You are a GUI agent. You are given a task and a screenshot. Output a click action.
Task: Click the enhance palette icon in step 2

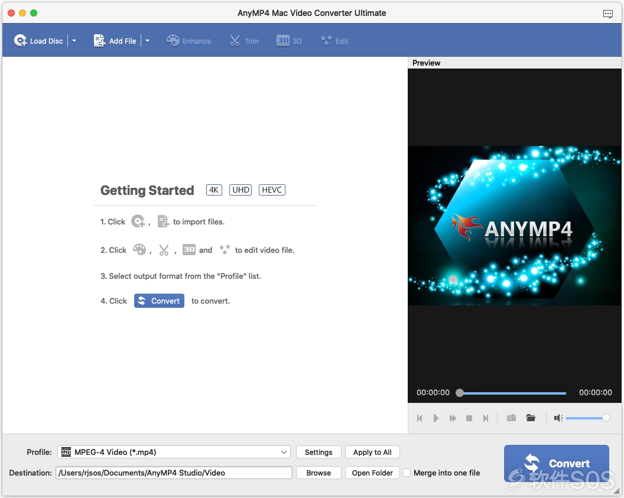point(139,249)
